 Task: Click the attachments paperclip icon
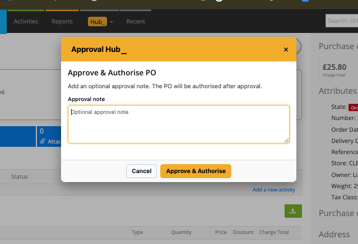(43, 142)
